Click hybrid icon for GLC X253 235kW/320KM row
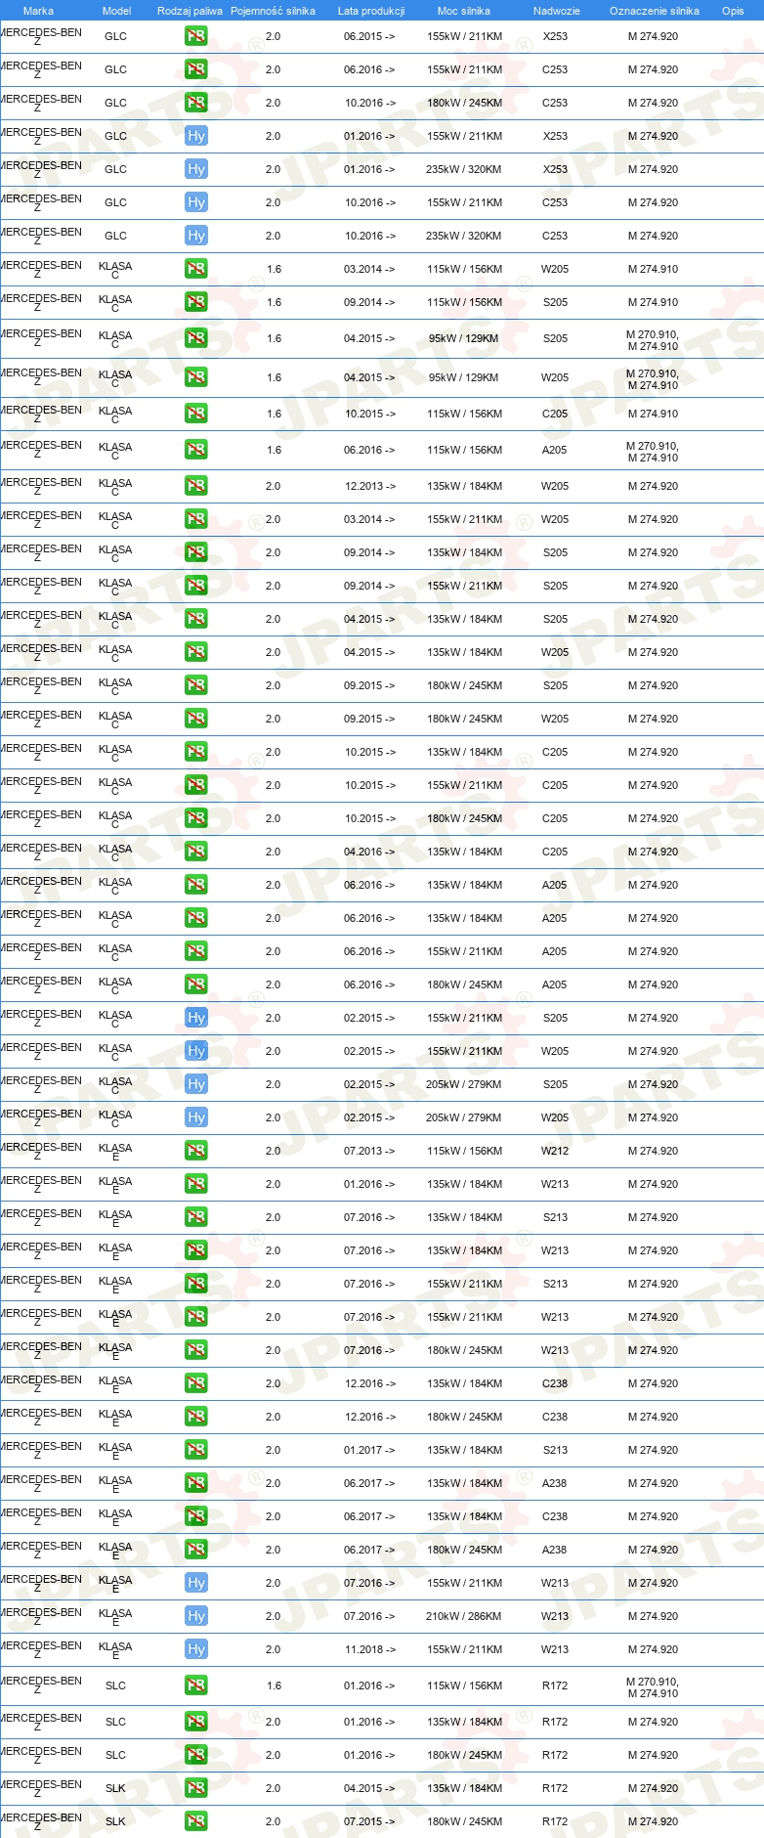Image resolution: width=764 pixels, height=1838 pixels. click(x=195, y=170)
